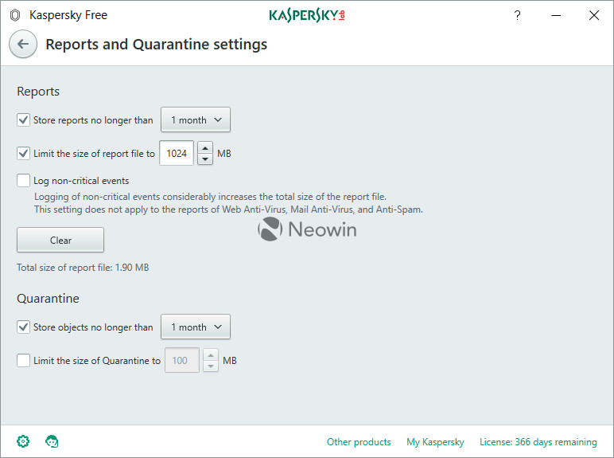Open the Other products link
614x458 pixels.
point(359,442)
